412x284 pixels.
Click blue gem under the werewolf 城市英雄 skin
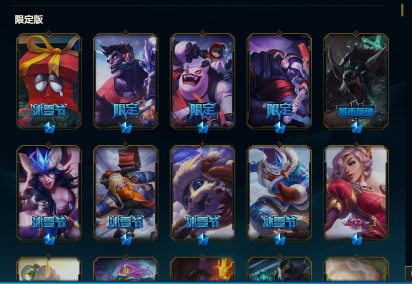[x=356, y=127]
